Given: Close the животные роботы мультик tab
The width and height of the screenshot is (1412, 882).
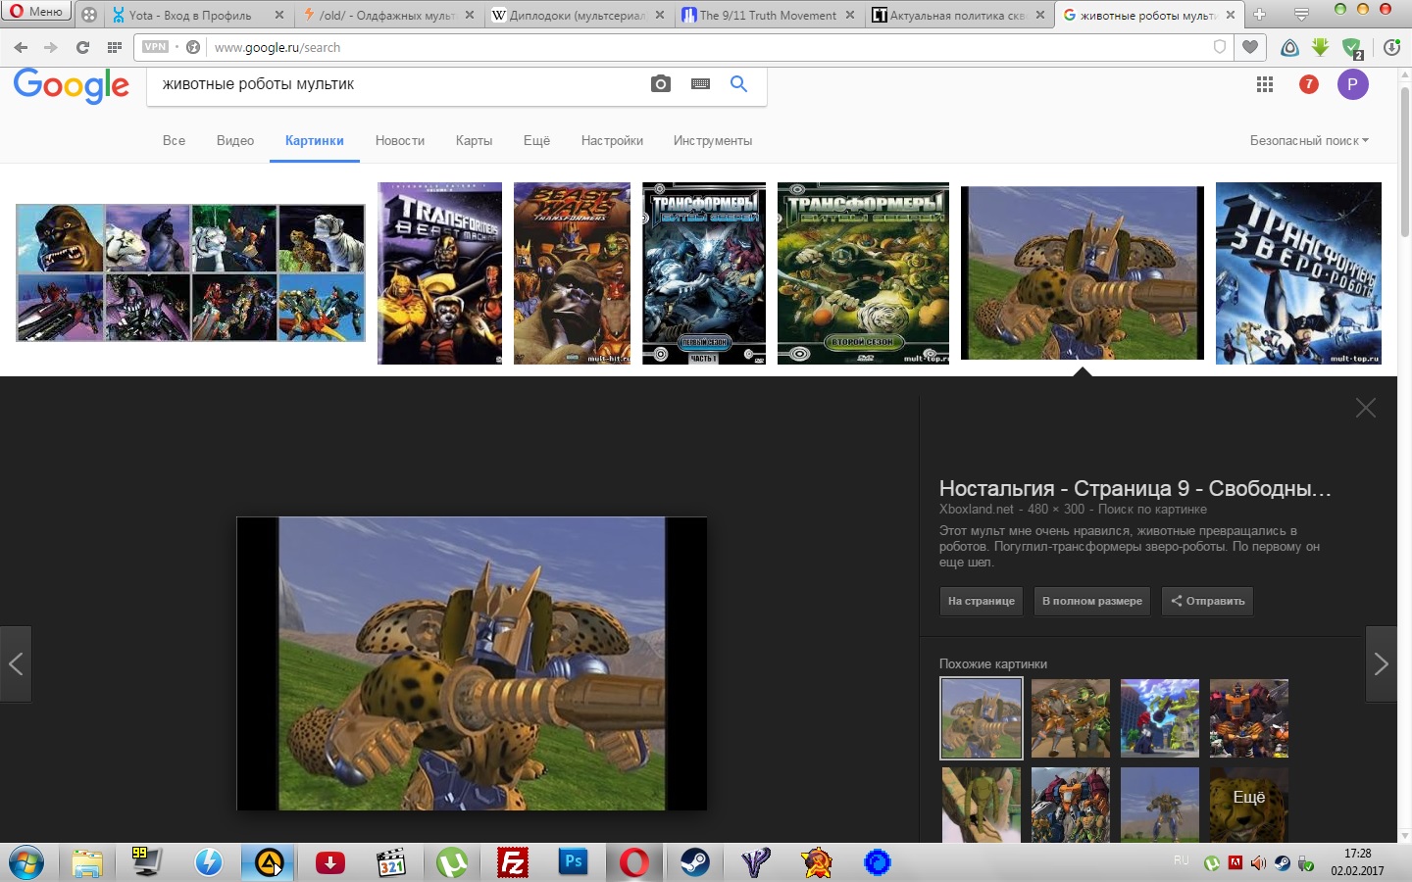Looking at the screenshot, I should [1231, 15].
